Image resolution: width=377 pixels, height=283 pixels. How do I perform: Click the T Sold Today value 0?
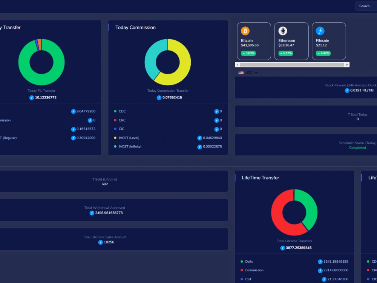[357, 119]
